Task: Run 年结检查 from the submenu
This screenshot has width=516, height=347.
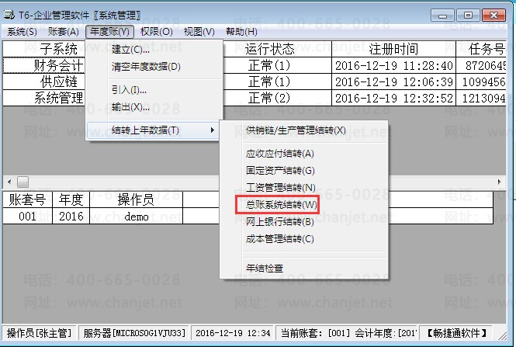Action: click(264, 268)
